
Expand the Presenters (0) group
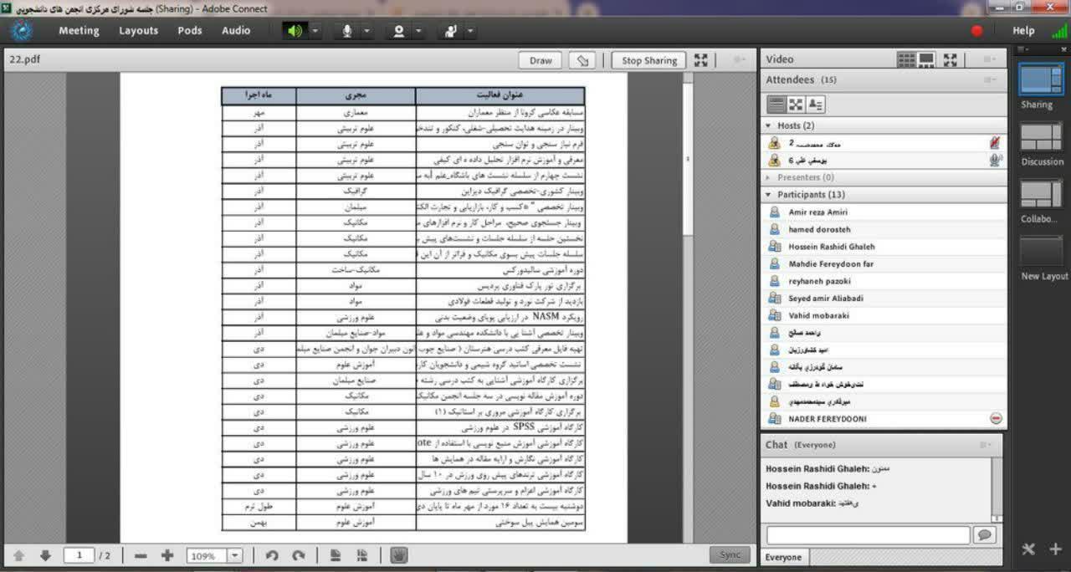click(769, 177)
